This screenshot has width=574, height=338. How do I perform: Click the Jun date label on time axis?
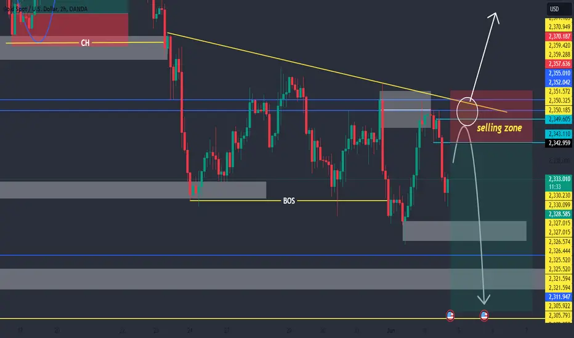coord(391,331)
